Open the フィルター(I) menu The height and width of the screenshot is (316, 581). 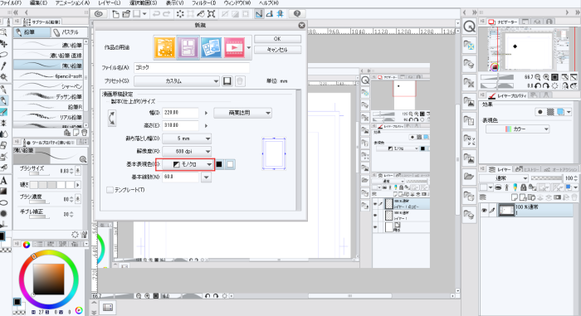pos(204,3)
